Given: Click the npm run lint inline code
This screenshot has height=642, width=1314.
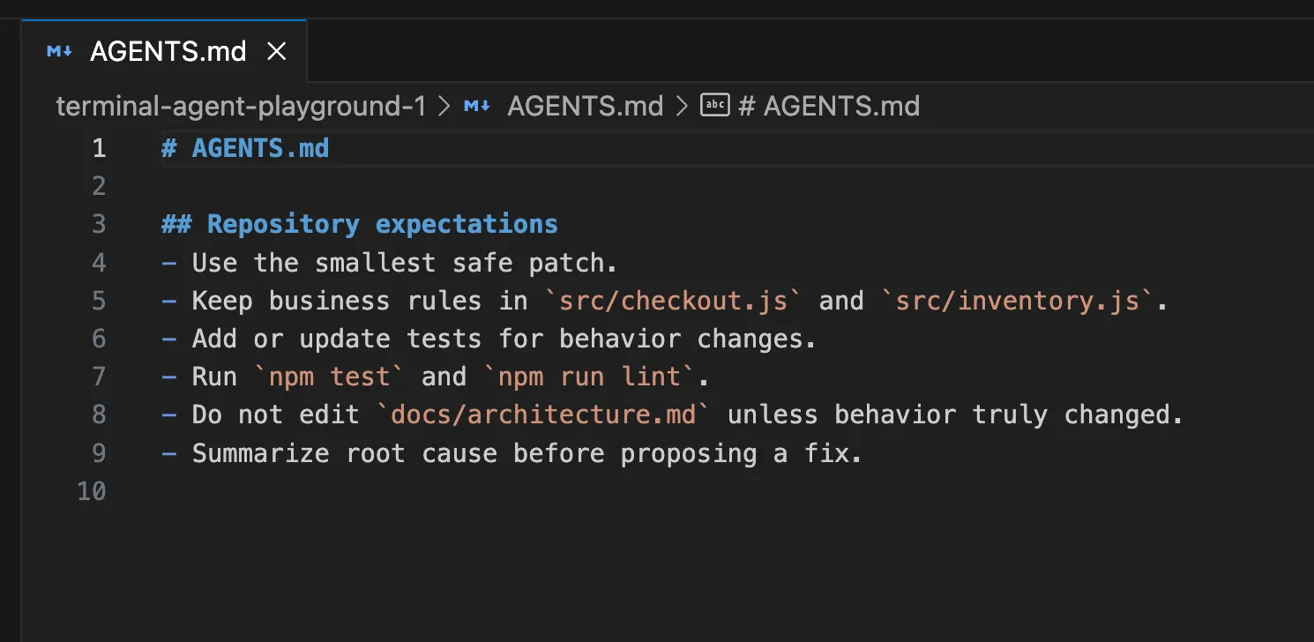Looking at the screenshot, I should click(589, 377).
